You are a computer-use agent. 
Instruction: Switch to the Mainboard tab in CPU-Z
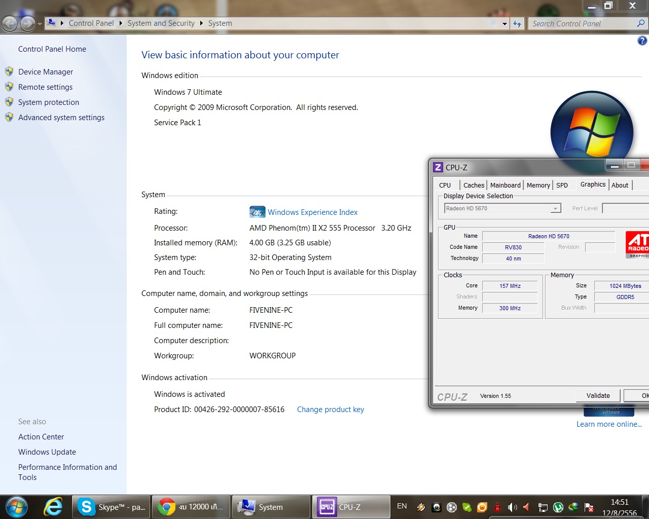pyautogui.click(x=506, y=186)
